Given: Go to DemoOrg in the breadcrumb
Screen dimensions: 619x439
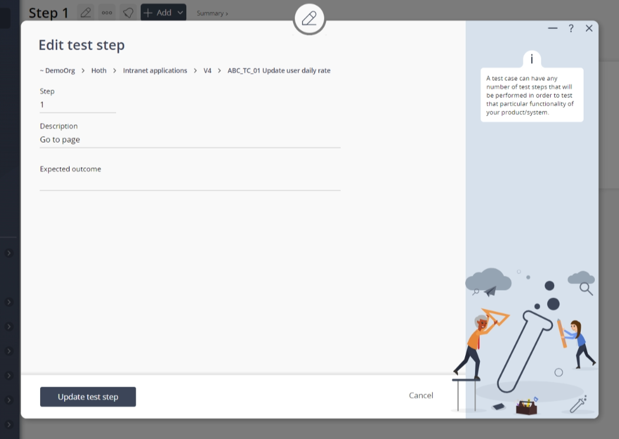Looking at the screenshot, I should (57, 71).
